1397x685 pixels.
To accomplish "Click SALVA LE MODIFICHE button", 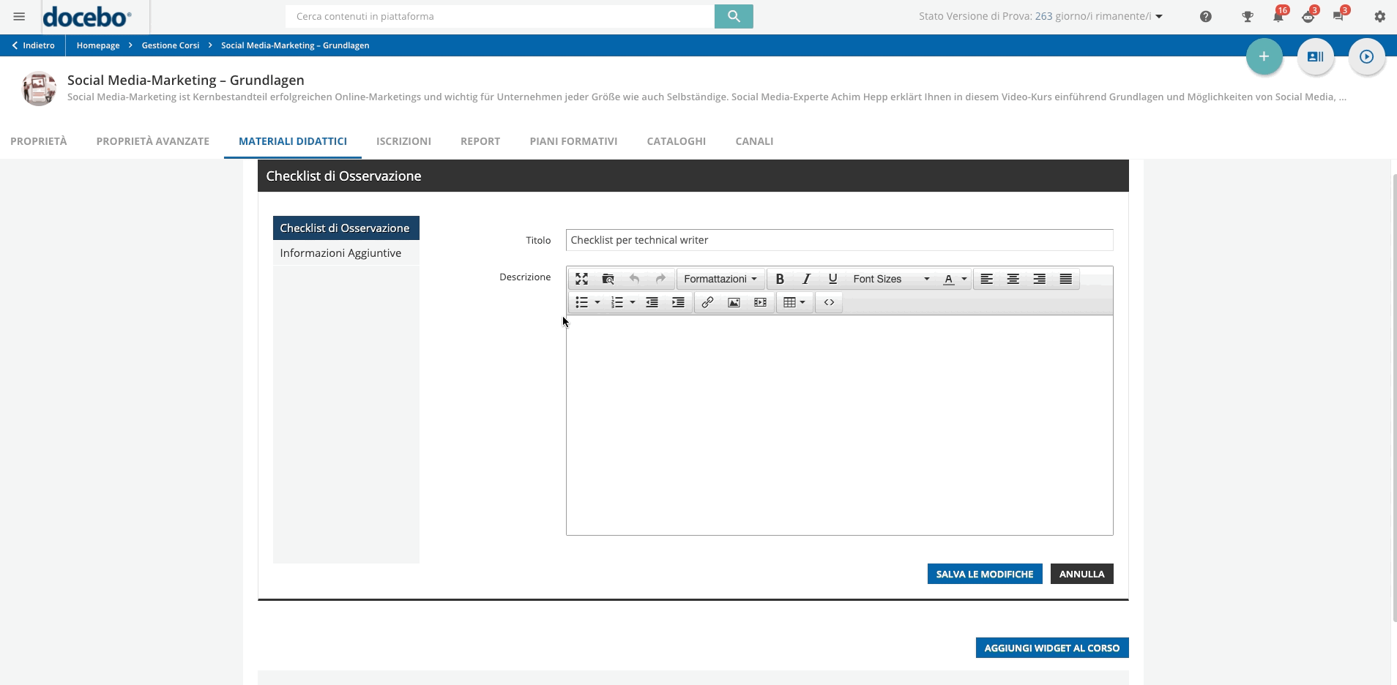I will 985,574.
